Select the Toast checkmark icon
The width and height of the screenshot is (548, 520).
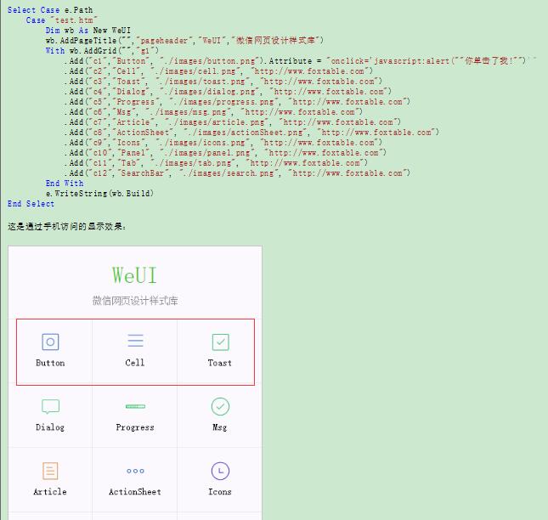point(221,342)
